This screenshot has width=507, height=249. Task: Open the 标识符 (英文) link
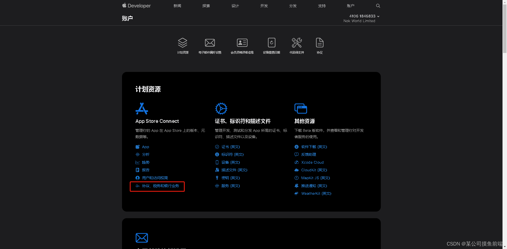point(233,154)
